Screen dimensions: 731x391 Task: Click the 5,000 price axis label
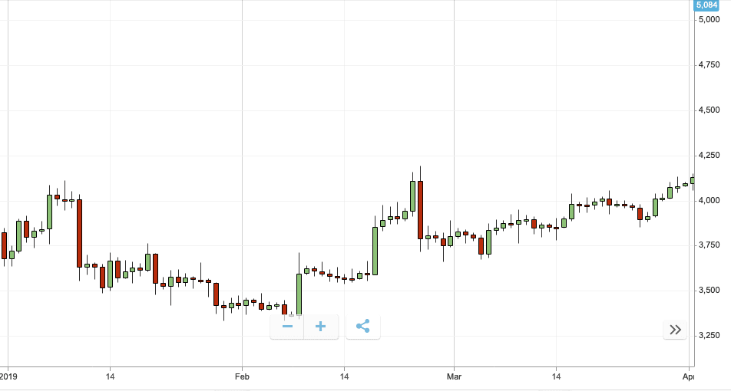pos(708,20)
